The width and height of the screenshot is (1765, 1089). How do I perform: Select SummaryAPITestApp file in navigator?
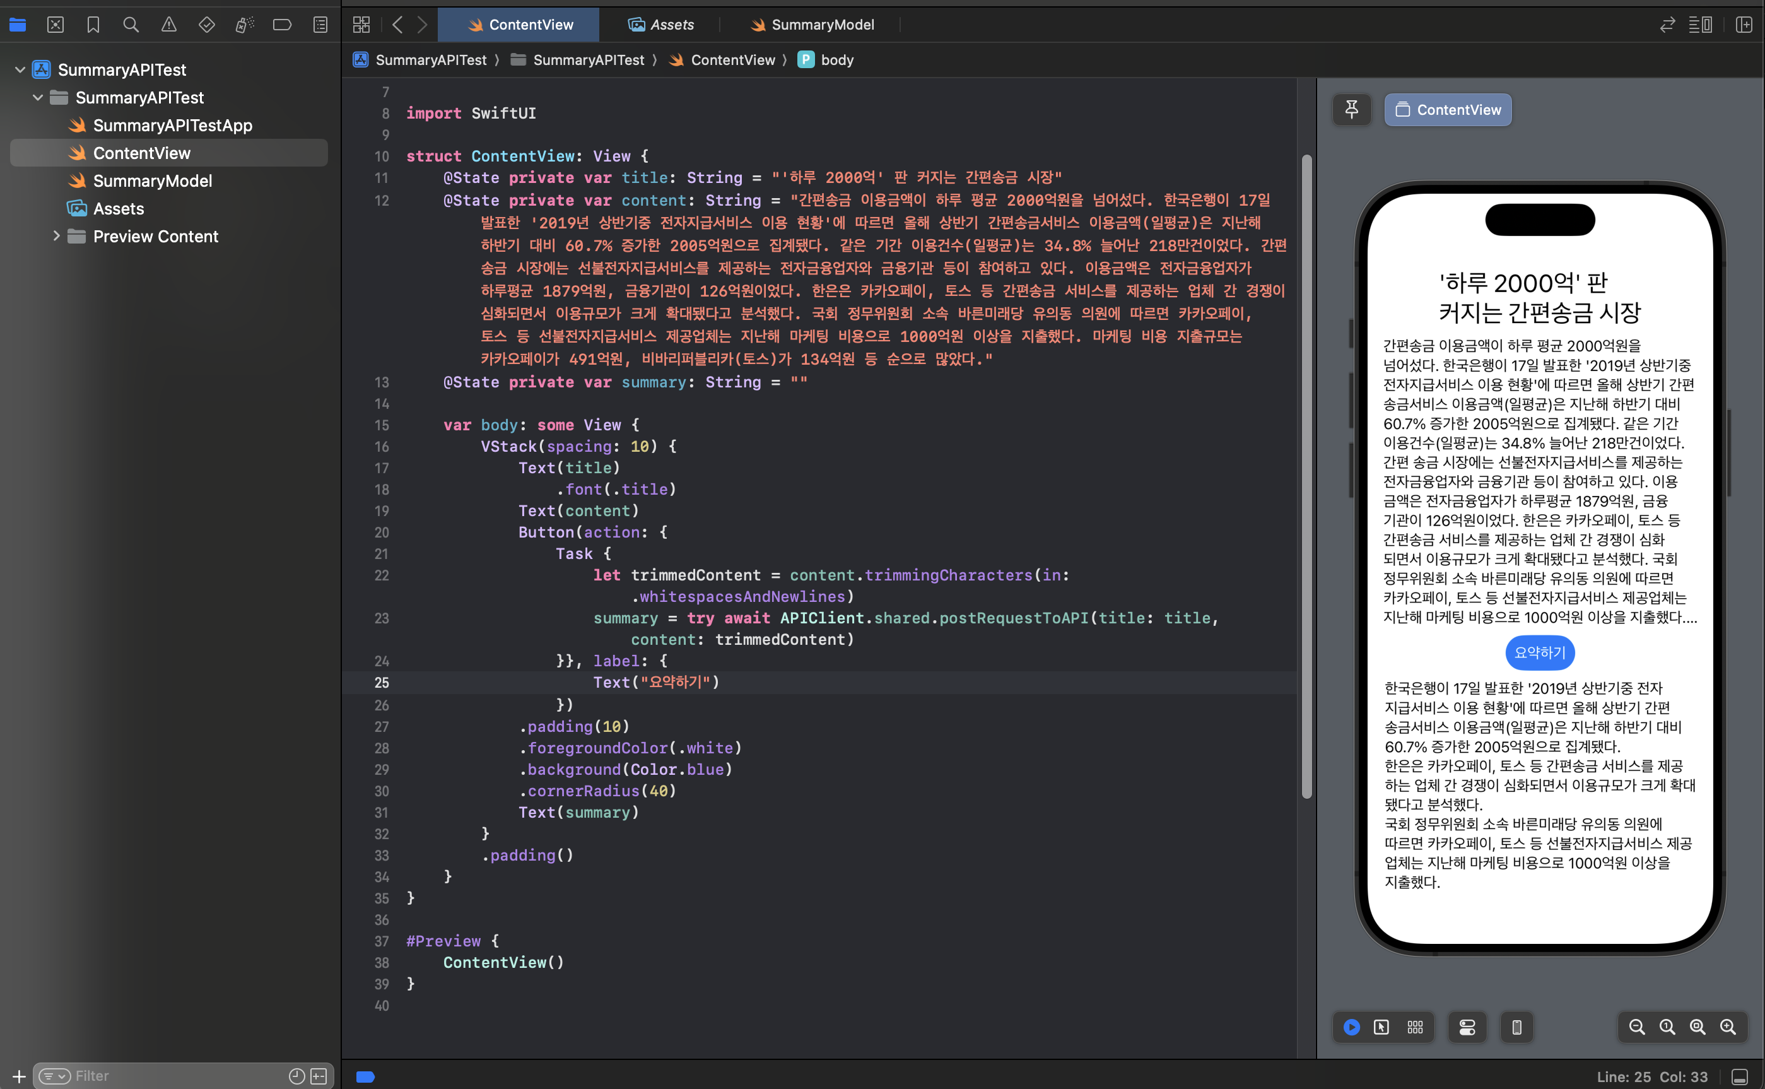pyautogui.click(x=172, y=126)
